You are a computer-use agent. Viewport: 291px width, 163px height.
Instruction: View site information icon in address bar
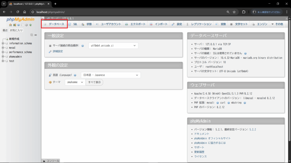tap(33, 12)
